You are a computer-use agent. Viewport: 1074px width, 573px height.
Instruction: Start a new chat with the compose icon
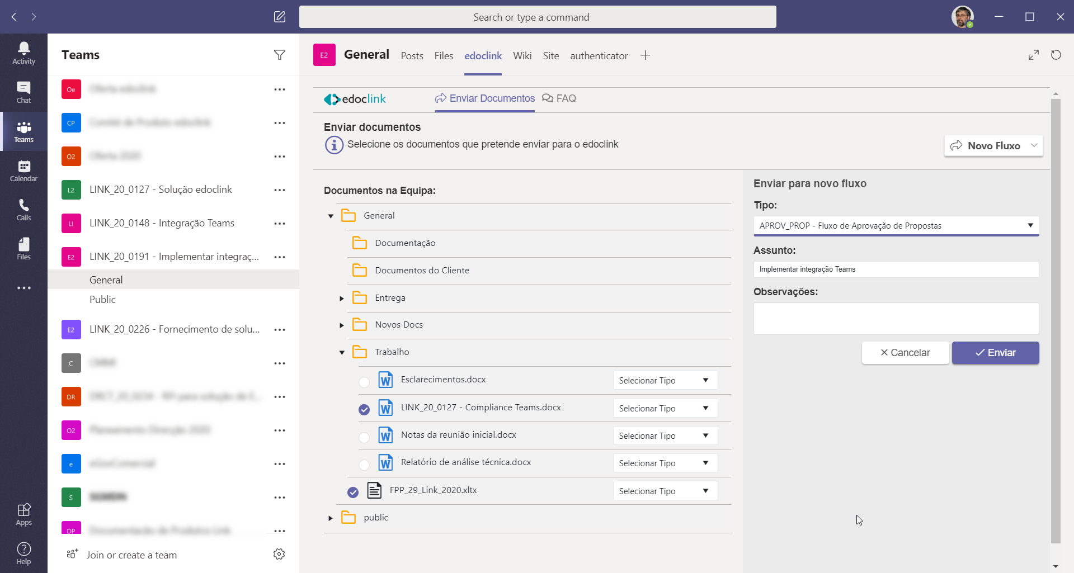tap(280, 17)
